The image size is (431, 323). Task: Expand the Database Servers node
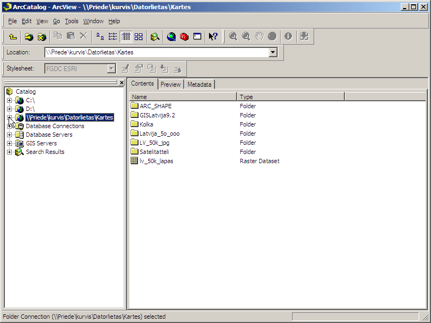point(9,135)
